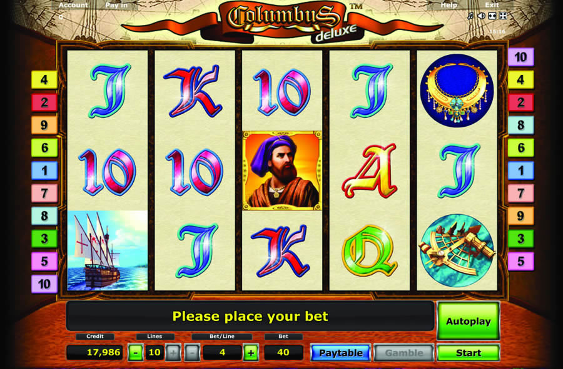This screenshot has width=563, height=369.
Task: Toggle fullscreen with the four-arrows icon
Action: [503, 16]
